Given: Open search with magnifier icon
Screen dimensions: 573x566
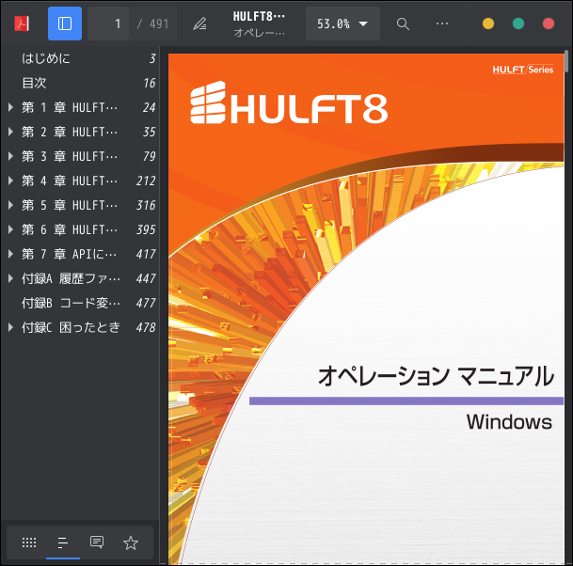Looking at the screenshot, I should [403, 24].
